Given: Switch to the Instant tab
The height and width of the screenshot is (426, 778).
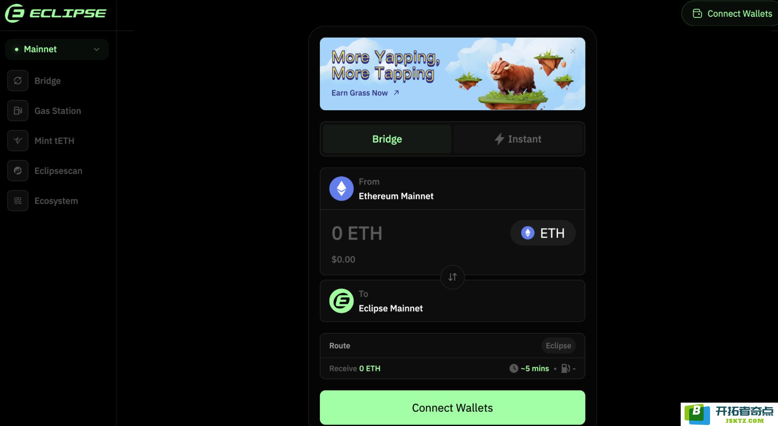Looking at the screenshot, I should tap(518, 139).
